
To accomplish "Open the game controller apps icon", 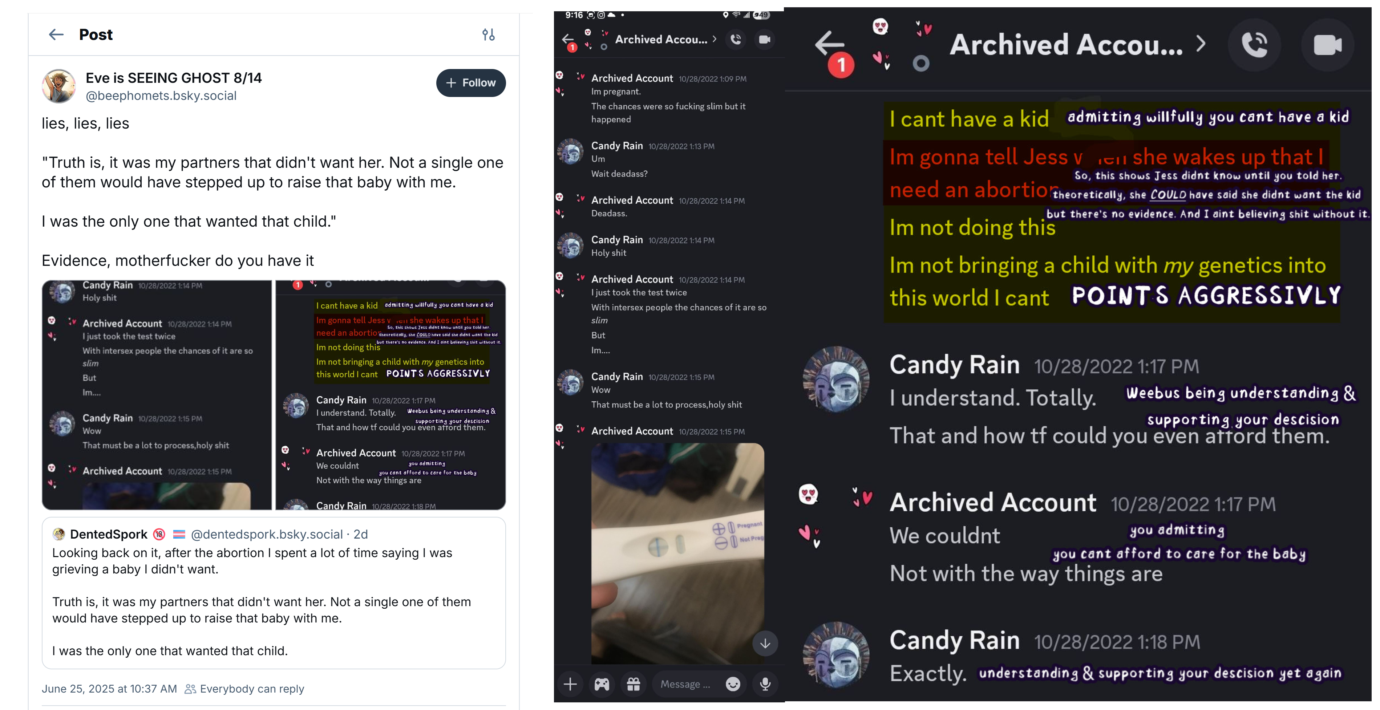I will tap(602, 684).
